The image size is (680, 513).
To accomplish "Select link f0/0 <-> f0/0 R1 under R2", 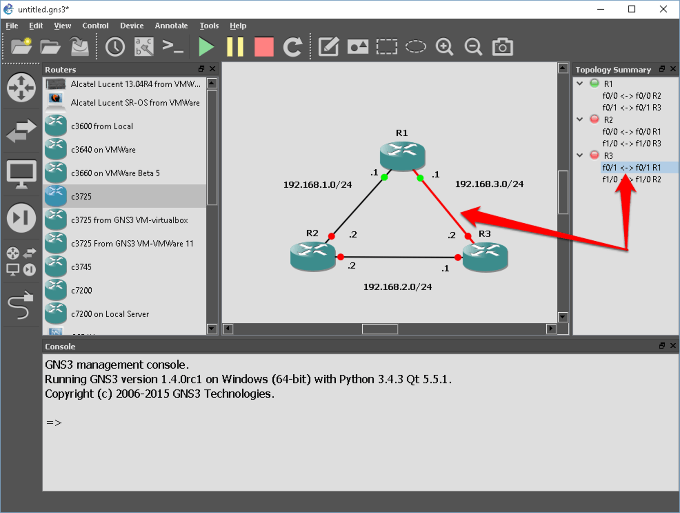I will [x=632, y=131].
